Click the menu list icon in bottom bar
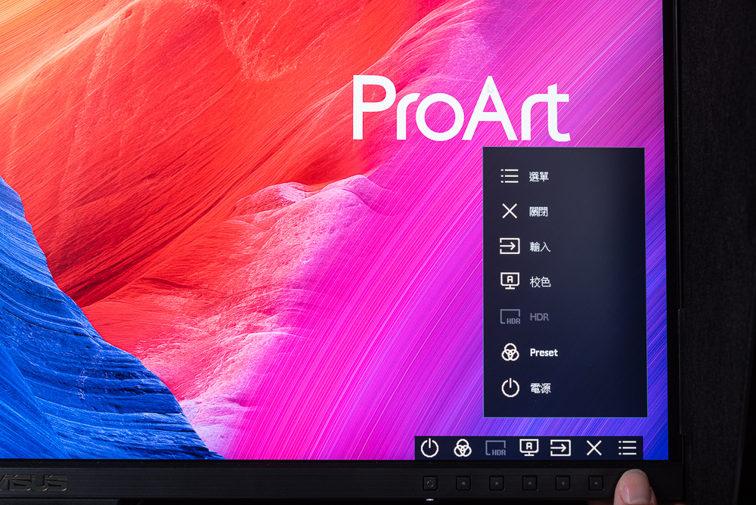Image resolution: width=756 pixels, height=505 pixels. pos(627,448)
